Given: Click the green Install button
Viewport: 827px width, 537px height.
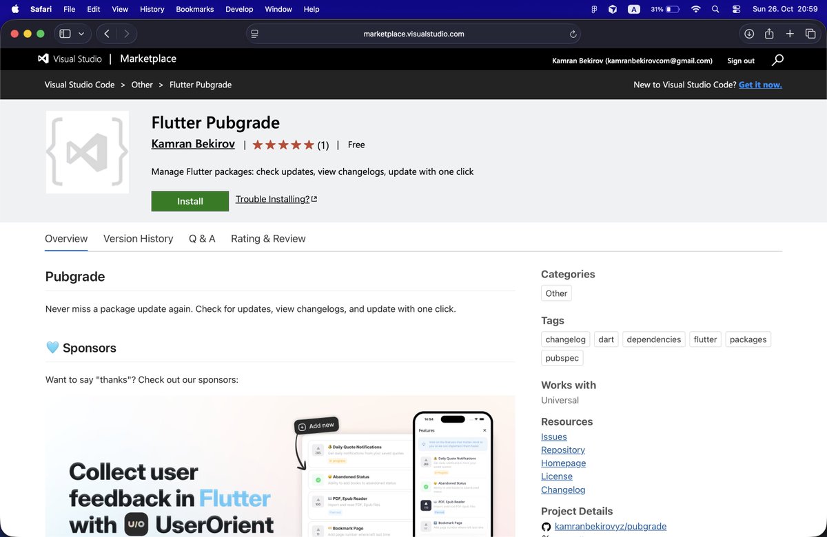Looking at the screenshot, I should [x=190, y=201].
